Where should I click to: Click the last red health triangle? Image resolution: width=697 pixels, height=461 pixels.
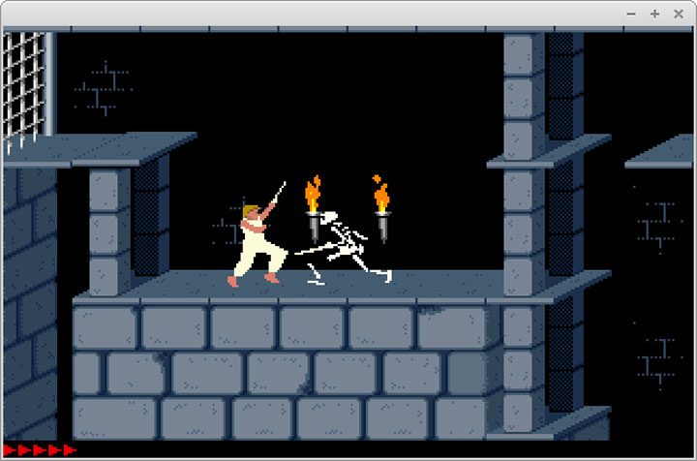(70, 450)
